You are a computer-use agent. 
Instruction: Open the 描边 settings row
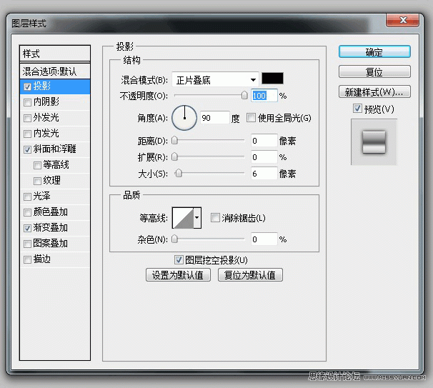point(55,259)
